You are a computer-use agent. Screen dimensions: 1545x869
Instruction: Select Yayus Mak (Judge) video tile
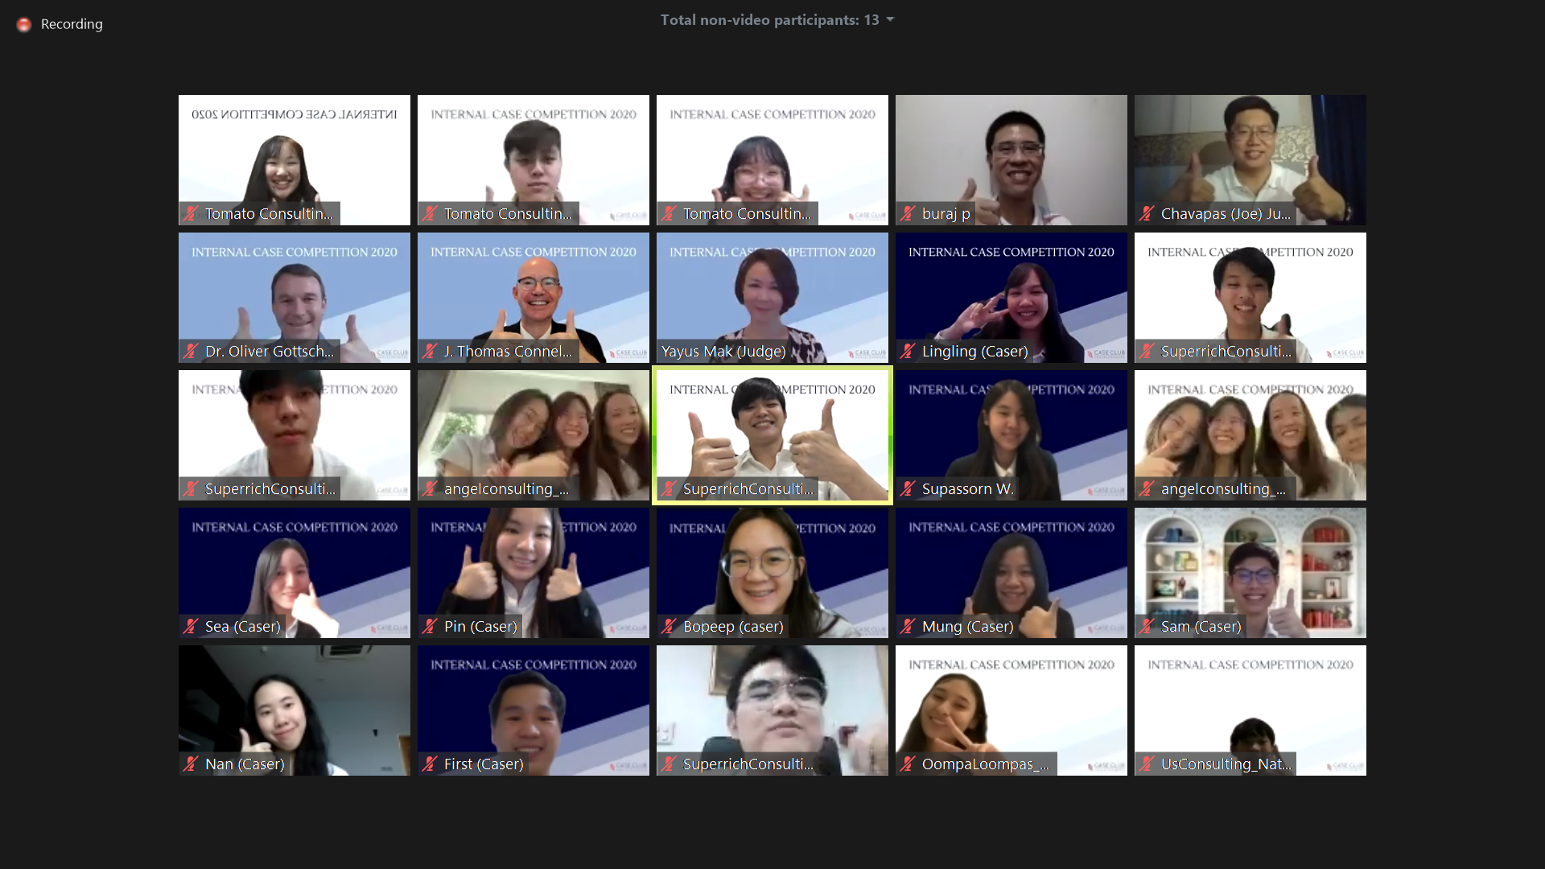[x=772, y=297]
